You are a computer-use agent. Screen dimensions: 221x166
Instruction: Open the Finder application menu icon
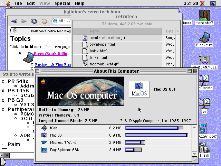tap(213, 3)
